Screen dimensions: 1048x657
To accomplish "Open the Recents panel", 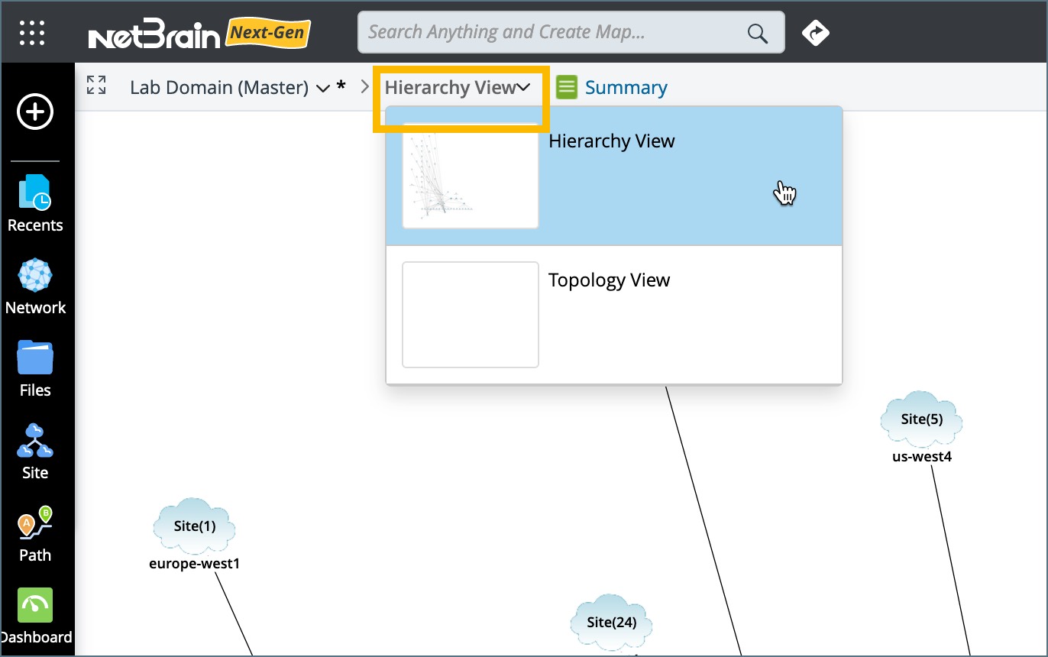I will coord(35,202).
